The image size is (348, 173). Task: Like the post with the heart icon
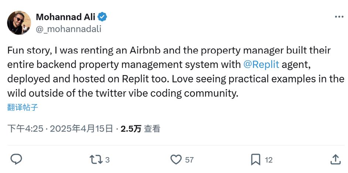(x=176, y=159)
